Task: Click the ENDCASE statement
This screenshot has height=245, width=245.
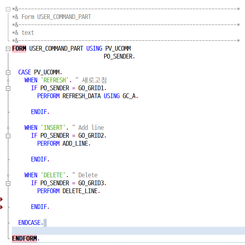Action: [30, 223]
